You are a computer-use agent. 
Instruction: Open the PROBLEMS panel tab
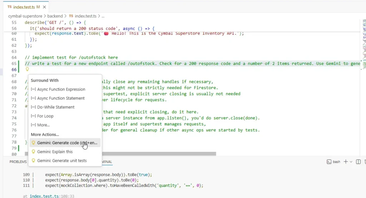click(18, 162)
